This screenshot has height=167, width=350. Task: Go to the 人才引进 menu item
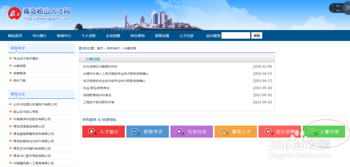pyautogui.click(x=187, y=36)
